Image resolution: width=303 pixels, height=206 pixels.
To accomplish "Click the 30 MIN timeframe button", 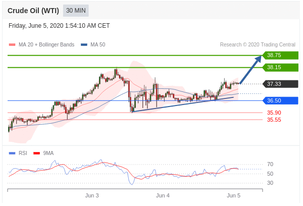I will [76, 11].
